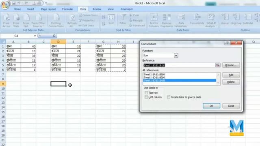Switch to Review tab
This screenshot has height=146, width=260.
click(x=97, y=9)
